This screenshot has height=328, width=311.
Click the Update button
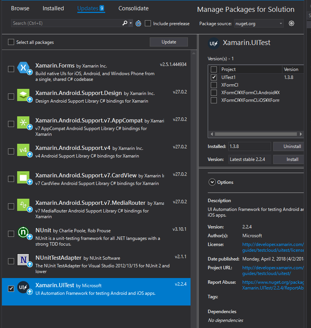(169, 42)
